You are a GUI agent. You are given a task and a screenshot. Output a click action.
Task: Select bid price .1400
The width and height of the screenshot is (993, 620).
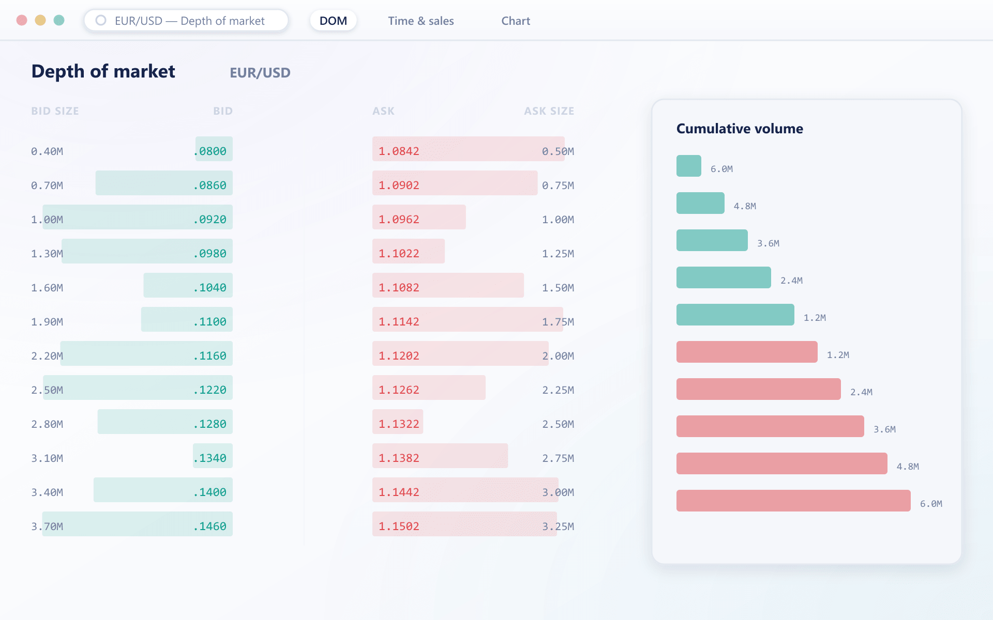[210, 492]
